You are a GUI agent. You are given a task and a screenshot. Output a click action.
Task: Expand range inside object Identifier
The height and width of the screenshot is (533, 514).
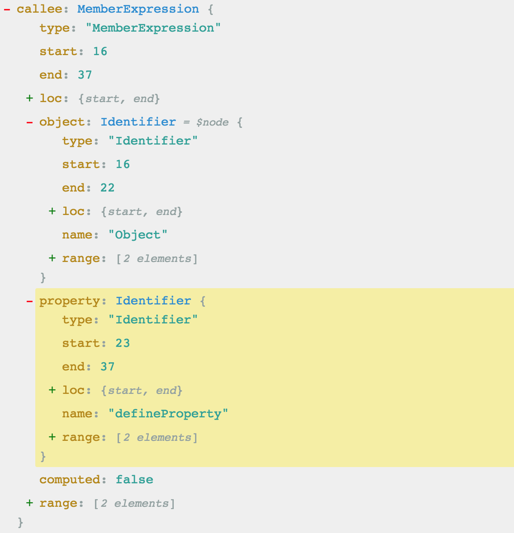[x=52, y=258]
